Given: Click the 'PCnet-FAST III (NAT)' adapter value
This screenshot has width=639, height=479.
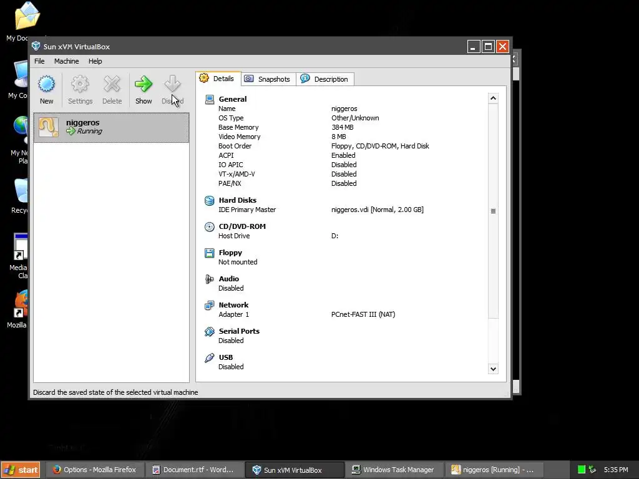Looking at the screenshot, I should tap(363, 314).
